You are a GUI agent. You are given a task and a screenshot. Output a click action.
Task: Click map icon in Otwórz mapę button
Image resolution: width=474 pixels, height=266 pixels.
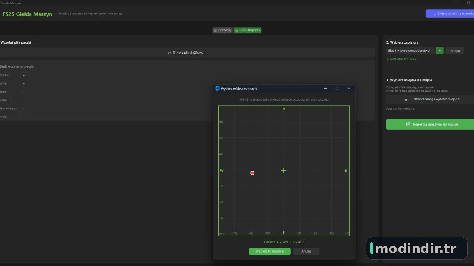406,100
